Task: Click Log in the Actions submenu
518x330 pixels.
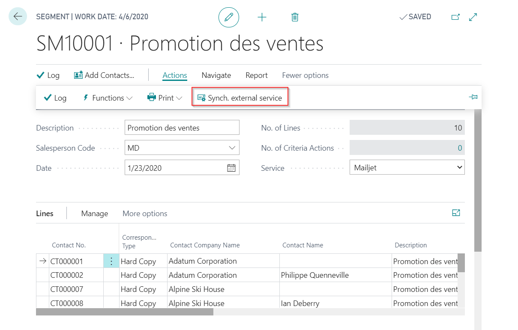Action: point(55,98)
